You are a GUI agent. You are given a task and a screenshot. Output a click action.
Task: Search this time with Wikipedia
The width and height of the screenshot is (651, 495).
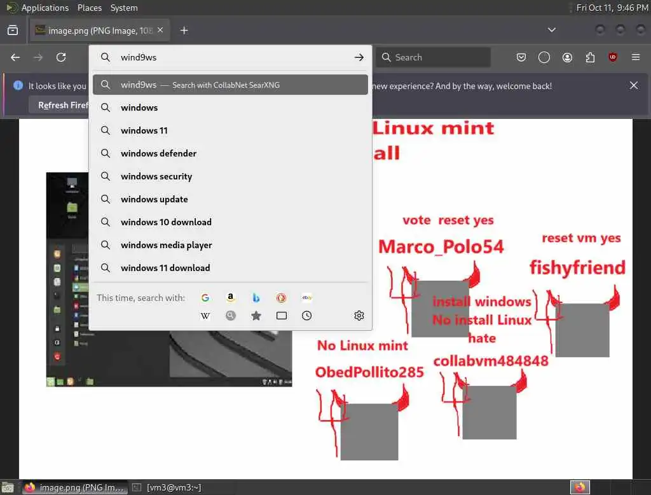point(205,316)
